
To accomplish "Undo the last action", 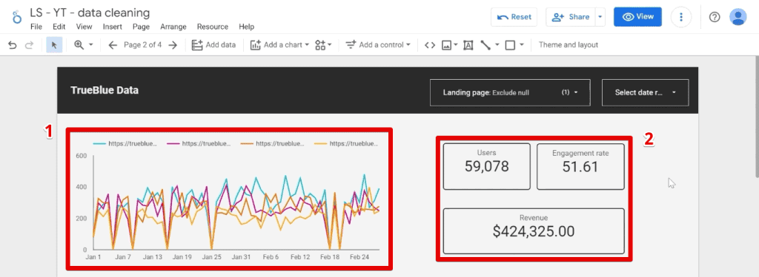I will [13, 45].
